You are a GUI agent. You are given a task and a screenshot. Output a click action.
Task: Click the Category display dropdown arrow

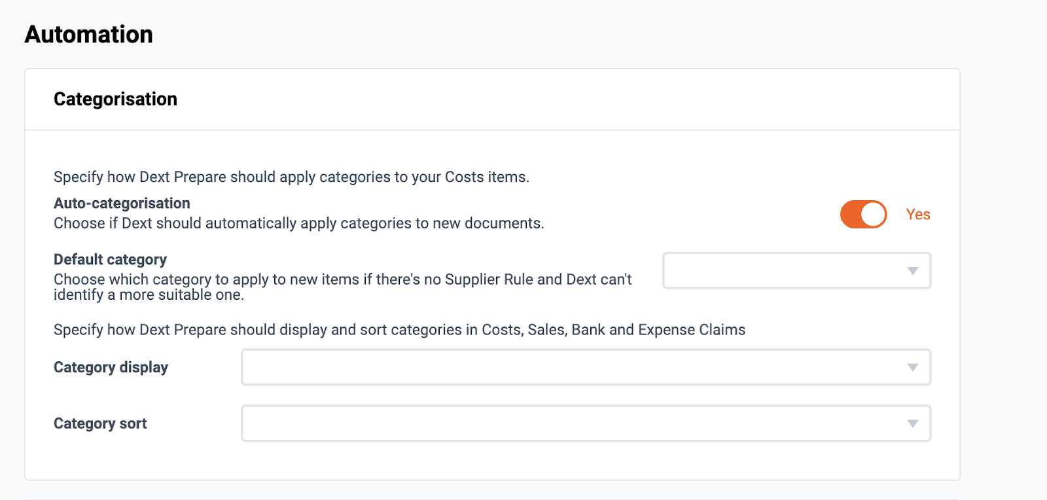[x=913, y=368]
